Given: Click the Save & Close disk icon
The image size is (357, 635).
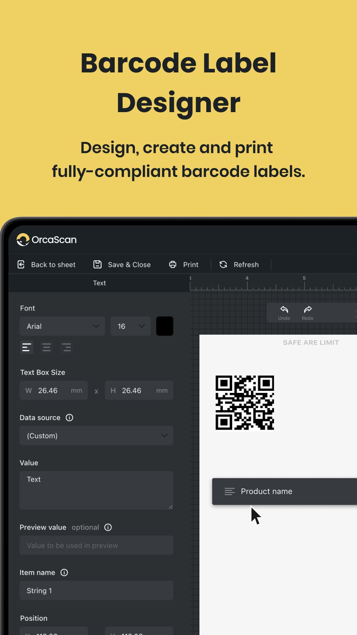Looking at the screenshot, I should click(x=98, y=264).
